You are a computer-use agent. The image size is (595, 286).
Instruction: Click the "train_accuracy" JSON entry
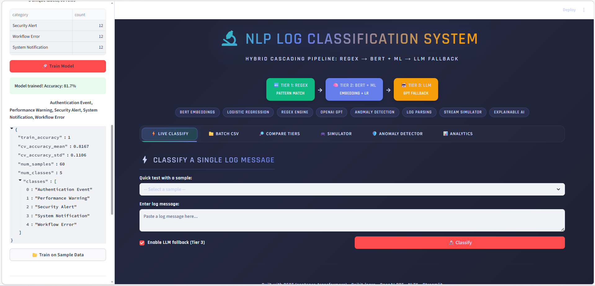pos(44,138)
